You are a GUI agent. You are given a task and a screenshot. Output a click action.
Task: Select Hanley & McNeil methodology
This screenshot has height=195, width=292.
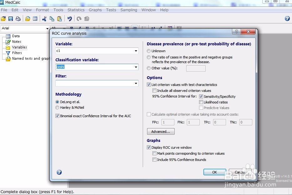pyautogui.click(x=57, y=107)
